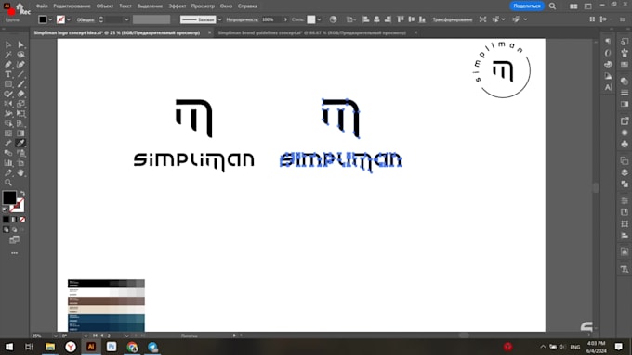The height and width of the screenshot is (355, 632).
Task: Click Horizontal Align Center icon
Action: (376, 19)
